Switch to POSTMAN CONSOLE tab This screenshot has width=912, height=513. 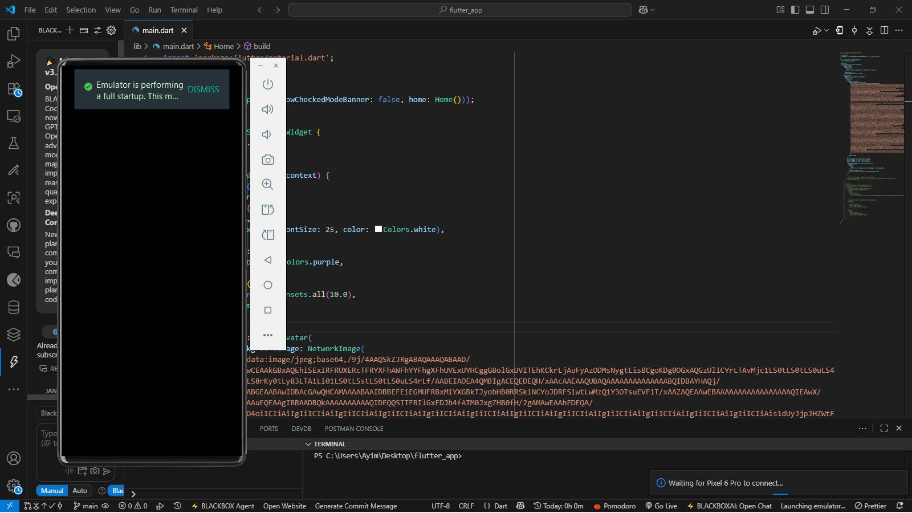pyautogui.click(x=354, y=429)
